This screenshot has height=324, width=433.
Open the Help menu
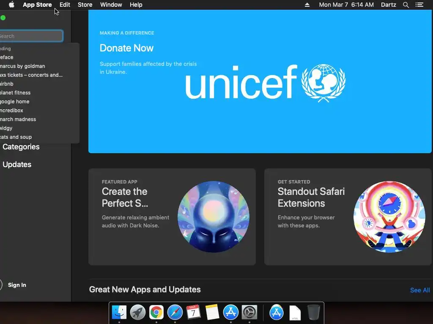(x=136, y=5)
